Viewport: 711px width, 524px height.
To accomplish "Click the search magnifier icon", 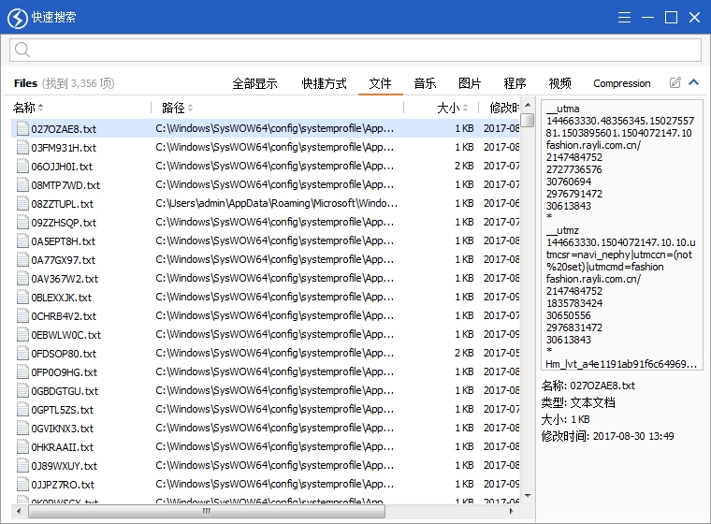I will [23, 51].
